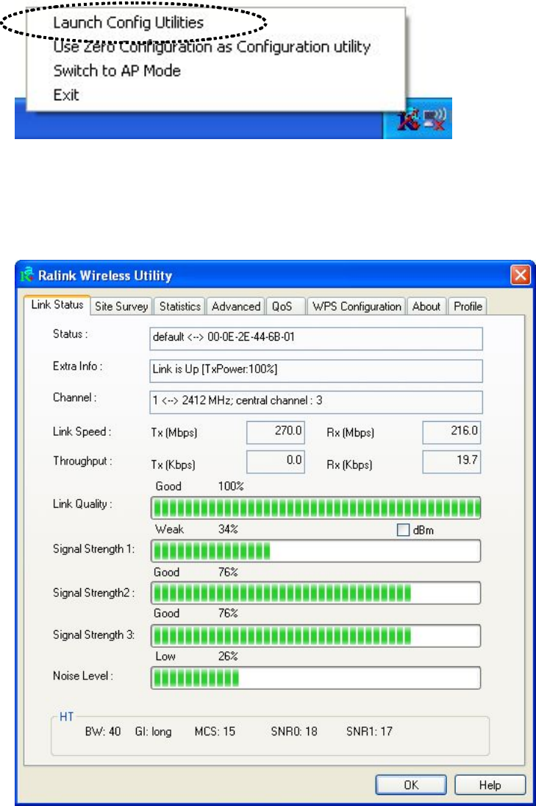This screenshot has height=806, width=536.
Task: Select Use Zero Configuration as Configuration utility
Action: [x=212, y=47]
